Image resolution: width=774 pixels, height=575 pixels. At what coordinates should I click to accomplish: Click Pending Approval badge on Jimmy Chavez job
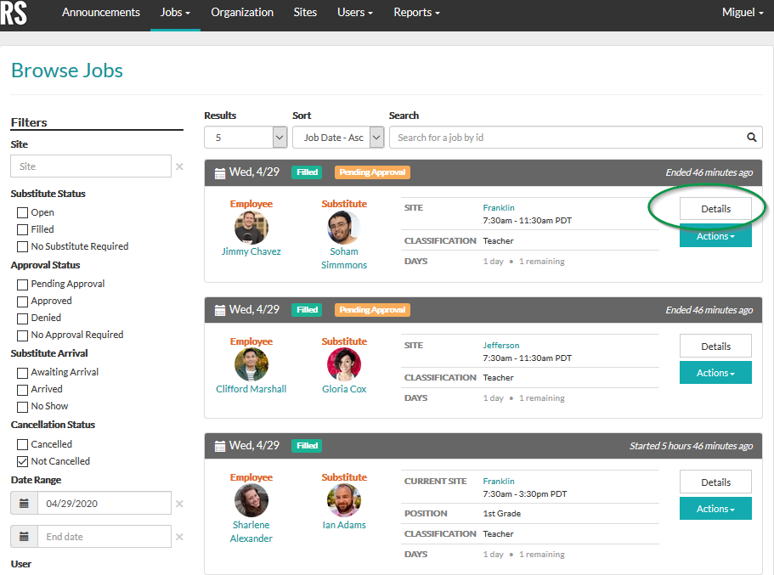372,172
